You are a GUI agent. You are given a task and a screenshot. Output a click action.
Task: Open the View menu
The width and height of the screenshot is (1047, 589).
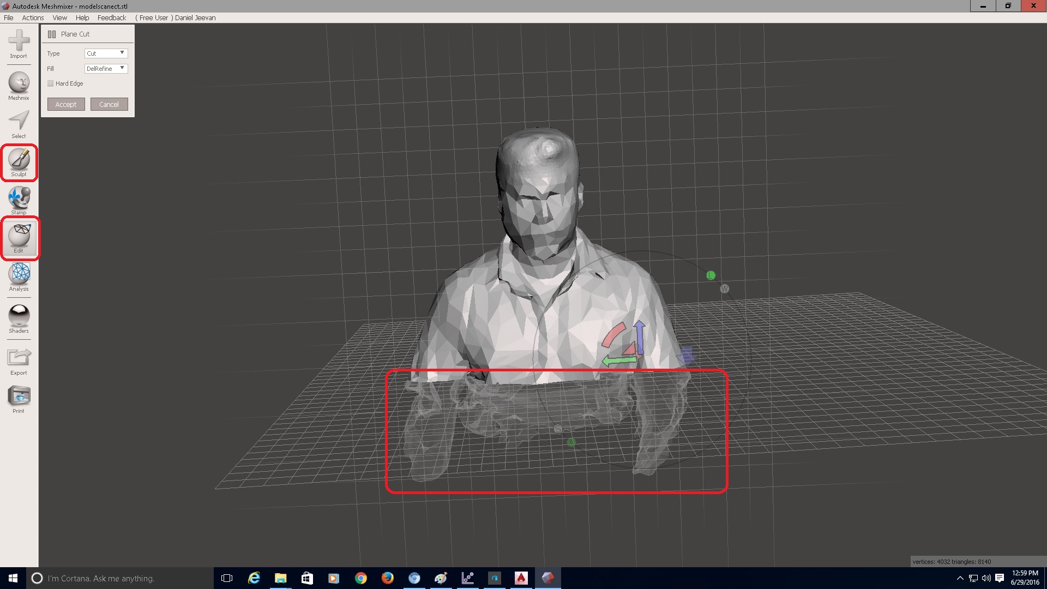(x=60, y=18)
